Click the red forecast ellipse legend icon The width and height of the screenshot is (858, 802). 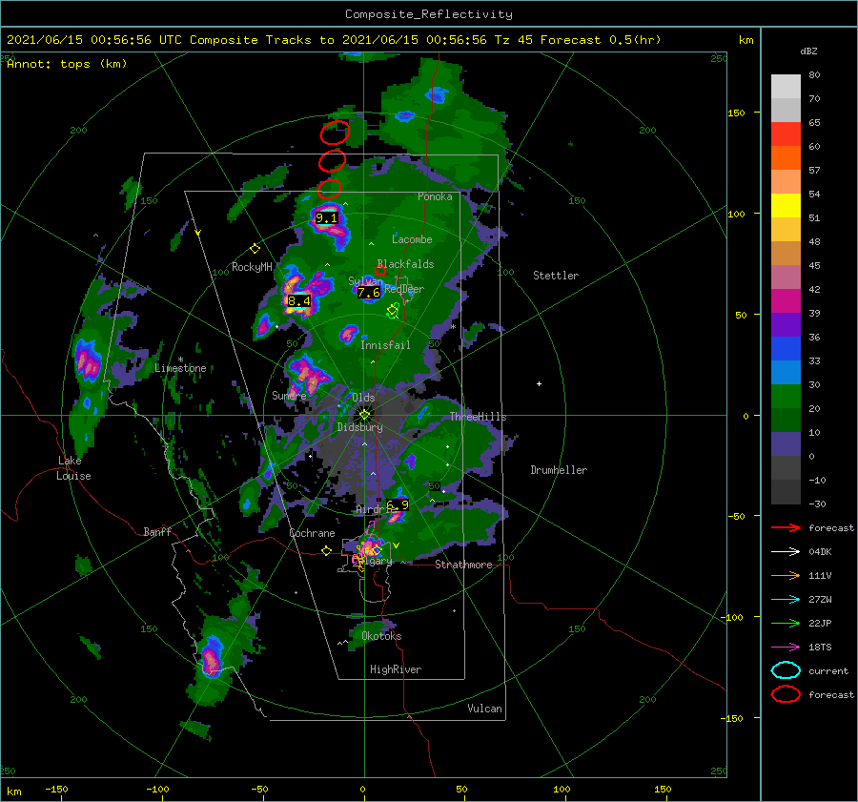pyautogui.click(x=786, y=694)
